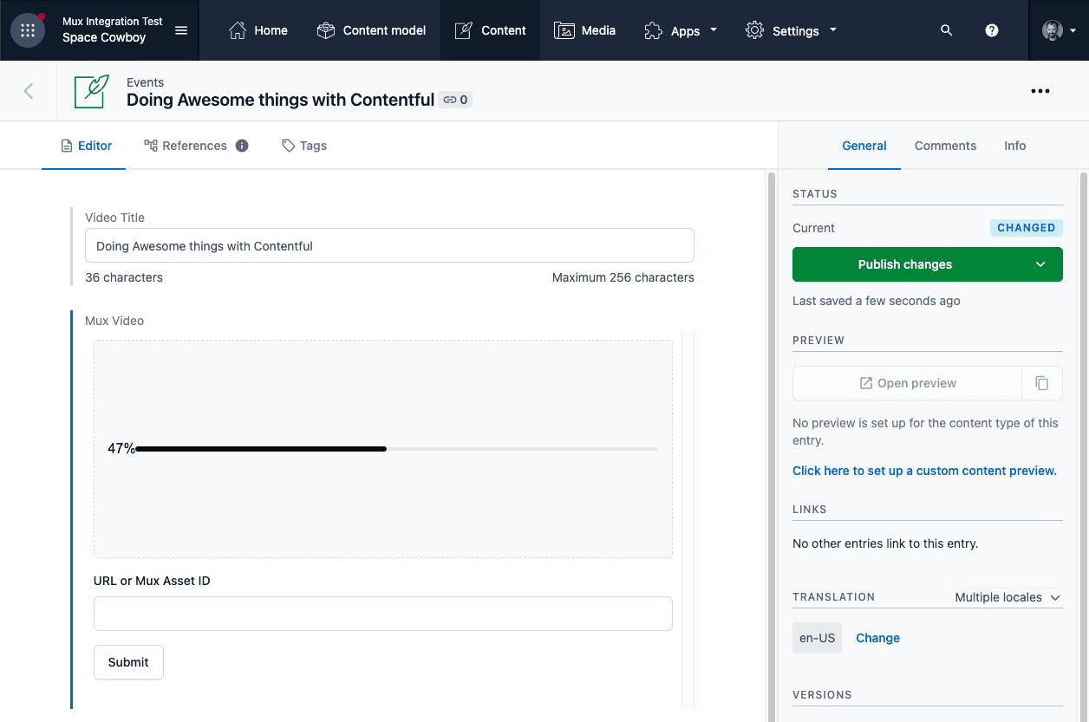The width and height of the screenshot is (1089, 722).
Task: Click the Media image icon
Action: click(x=564, y=30)
